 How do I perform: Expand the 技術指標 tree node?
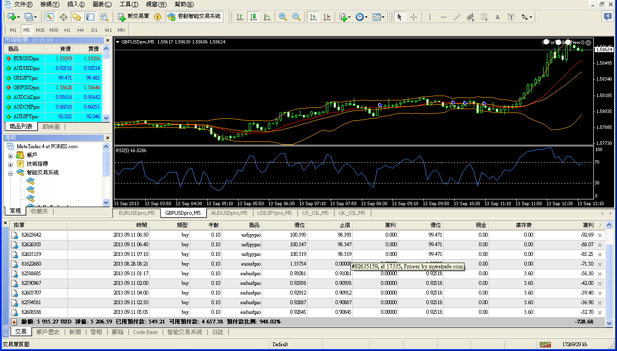[x=10, y=164]
